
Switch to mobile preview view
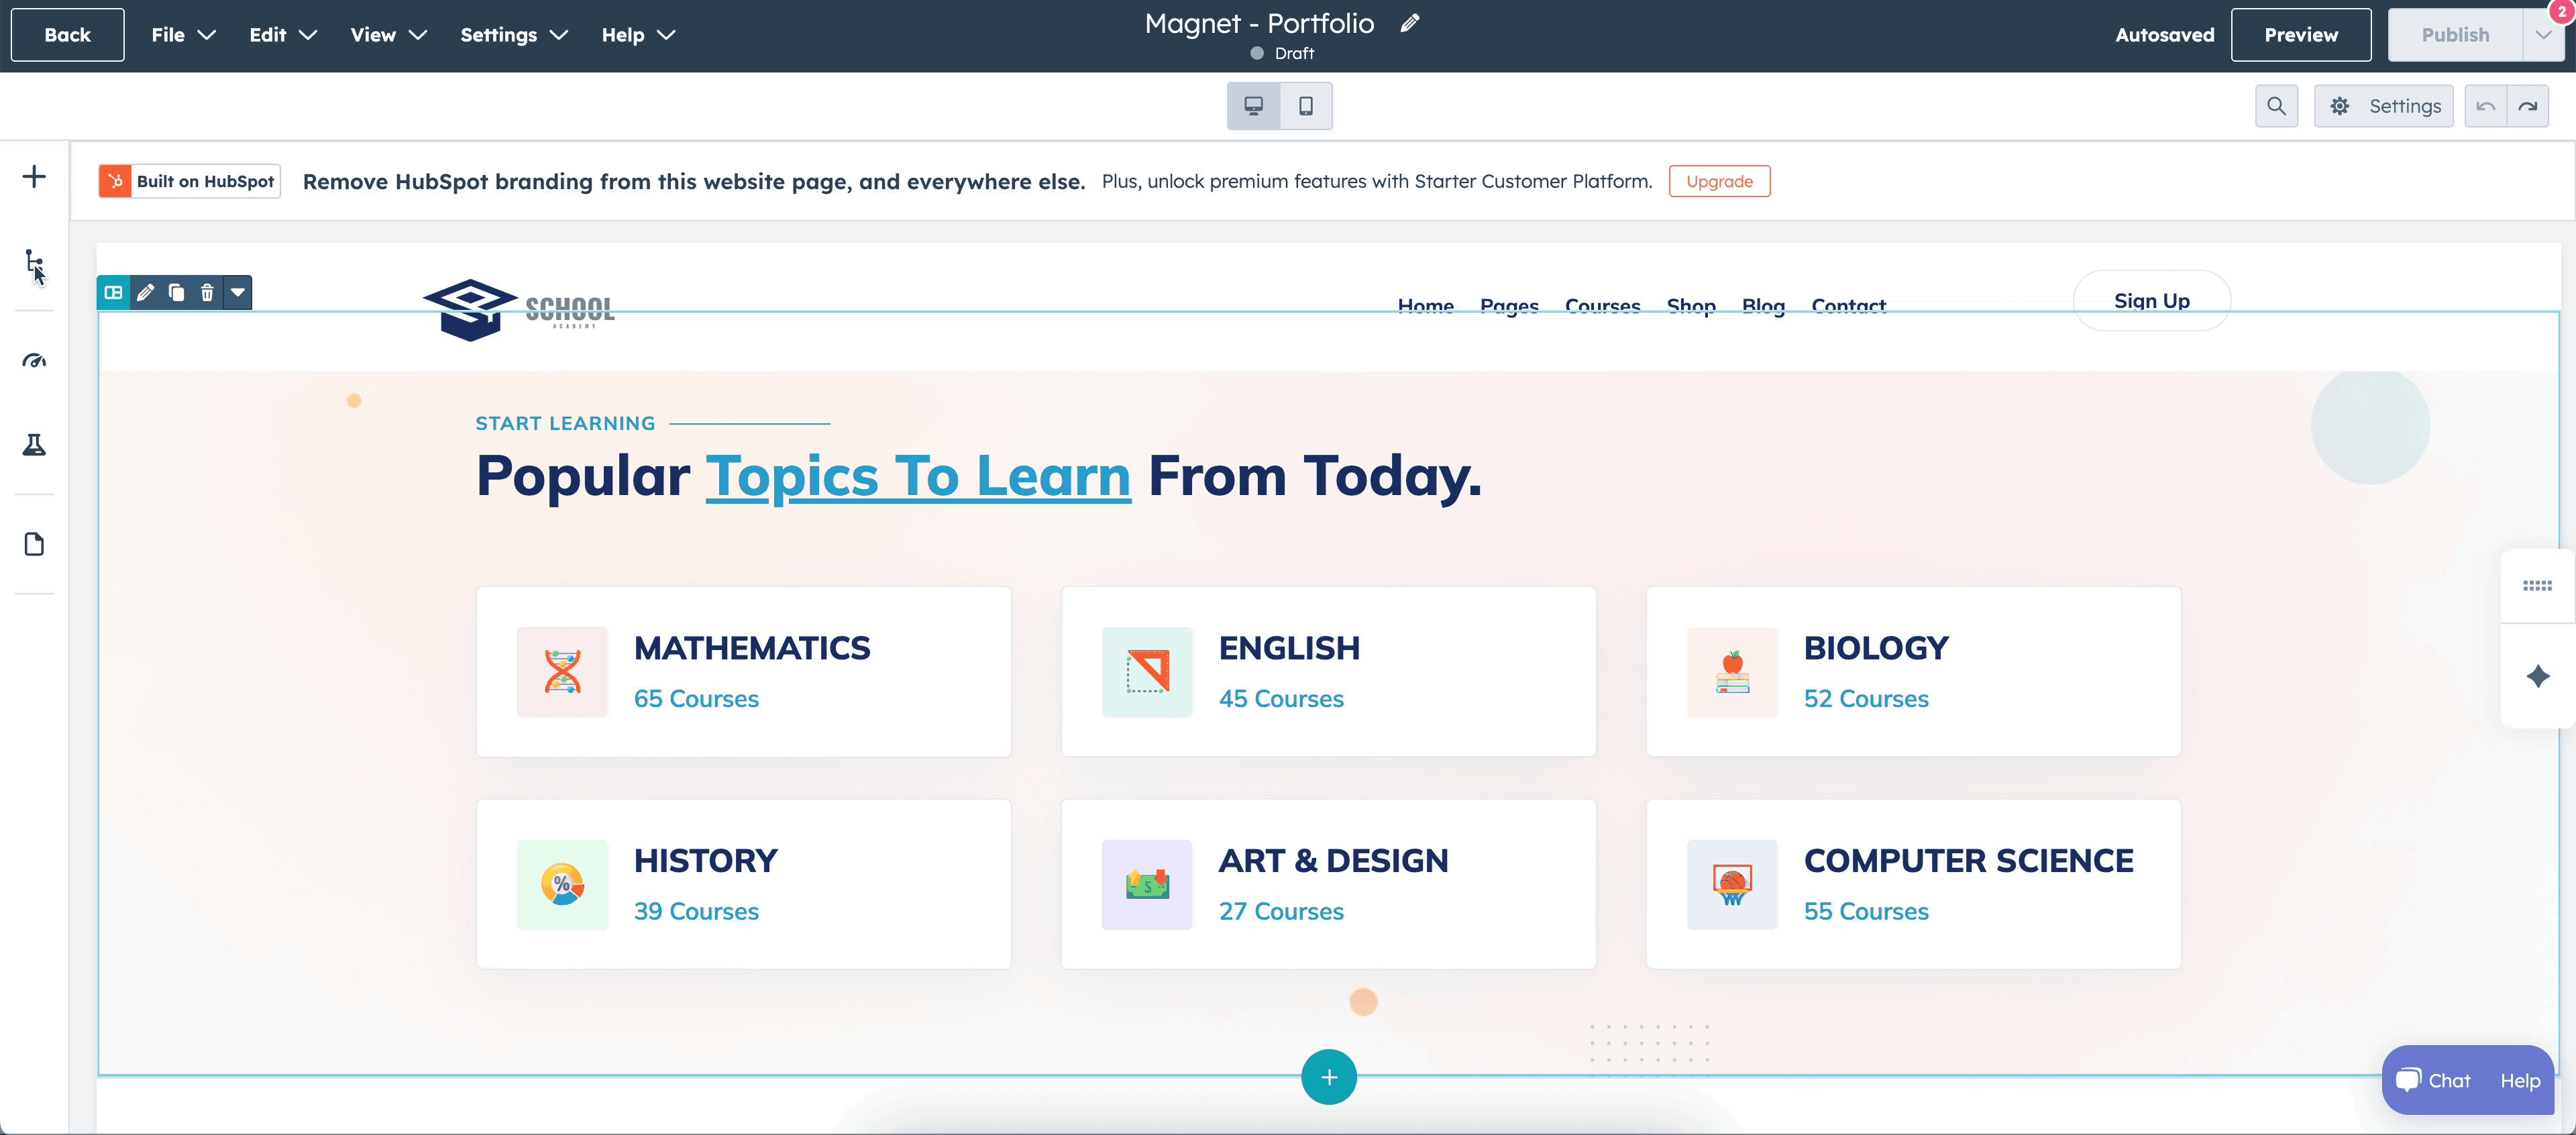[1306, 106]
